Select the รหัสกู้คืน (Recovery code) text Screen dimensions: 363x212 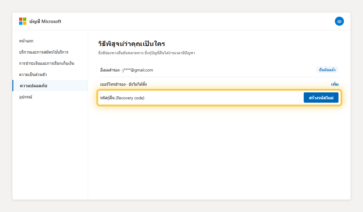click(x=122, y=98)
